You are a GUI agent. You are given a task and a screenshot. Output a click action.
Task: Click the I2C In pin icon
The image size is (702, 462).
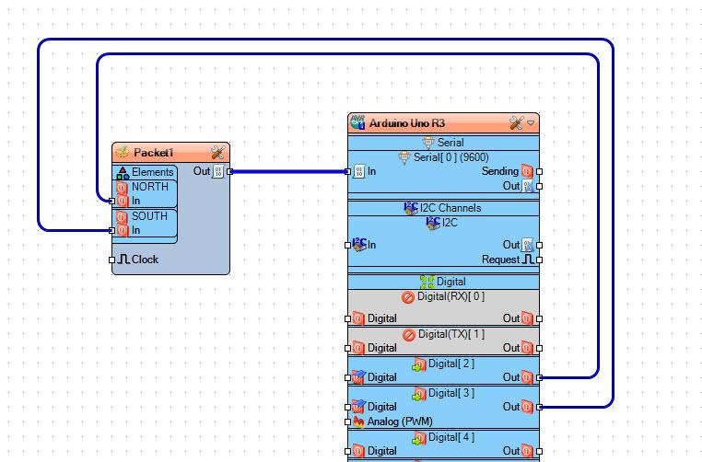pos(359,245)
